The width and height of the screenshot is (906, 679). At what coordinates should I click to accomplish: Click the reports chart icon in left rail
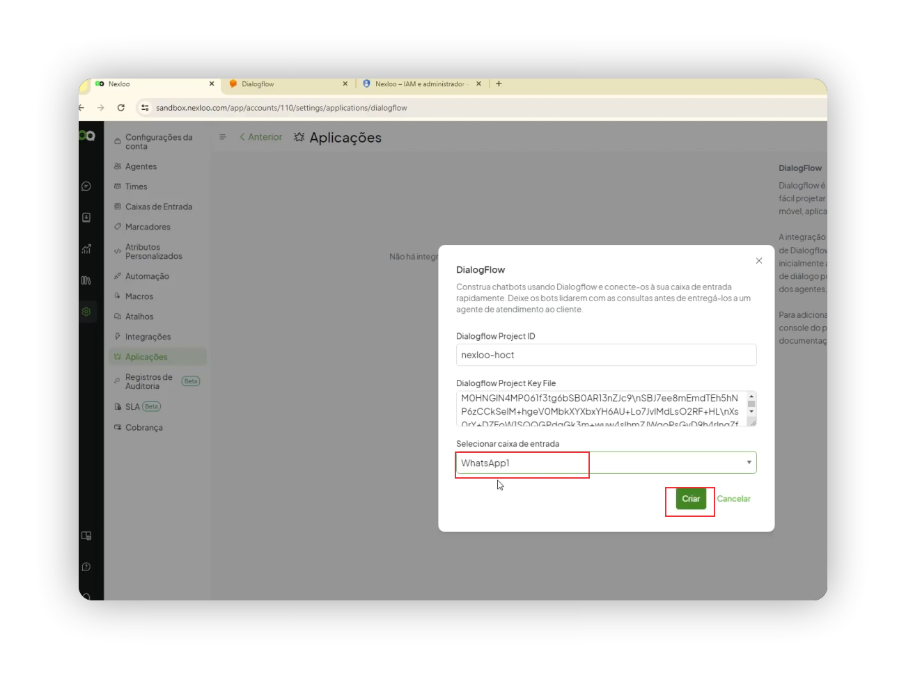(x=86, y=249)
